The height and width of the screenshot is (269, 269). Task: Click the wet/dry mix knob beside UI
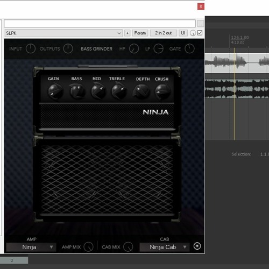click(193, 33)
